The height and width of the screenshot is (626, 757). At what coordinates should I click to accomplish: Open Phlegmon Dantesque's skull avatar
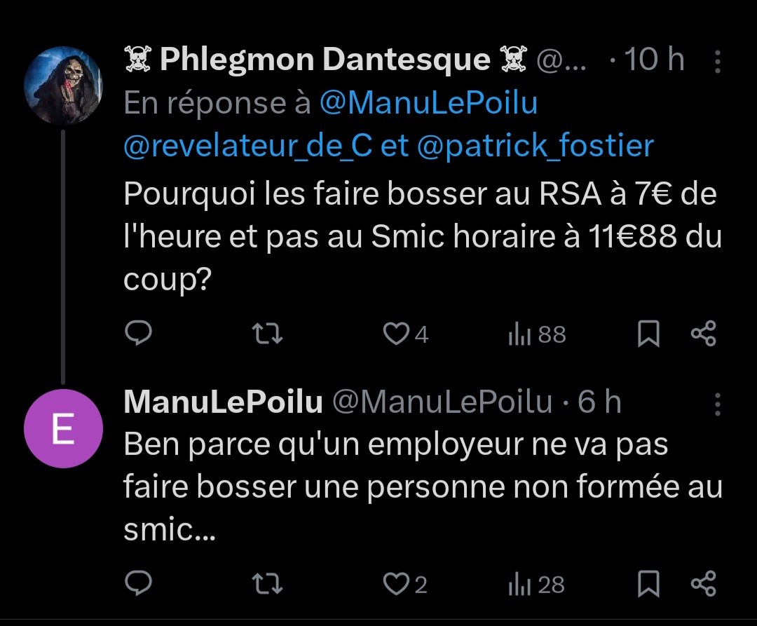[63, 86]
